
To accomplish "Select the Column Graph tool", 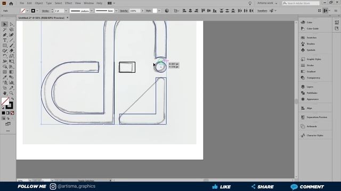I will tap(11, 83).
